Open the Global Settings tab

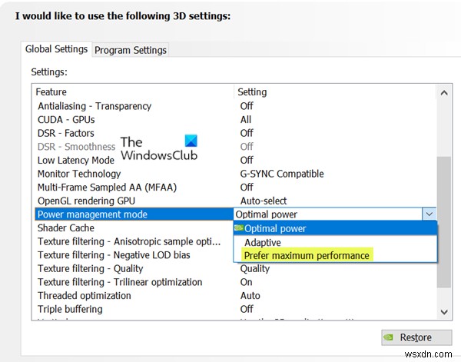pos(56,49)
